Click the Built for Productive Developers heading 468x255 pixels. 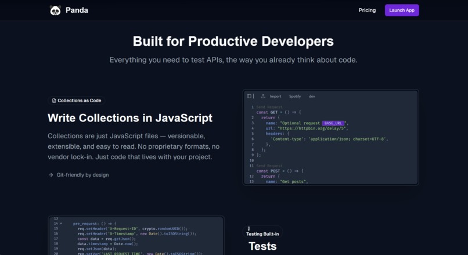coord(233,41)
